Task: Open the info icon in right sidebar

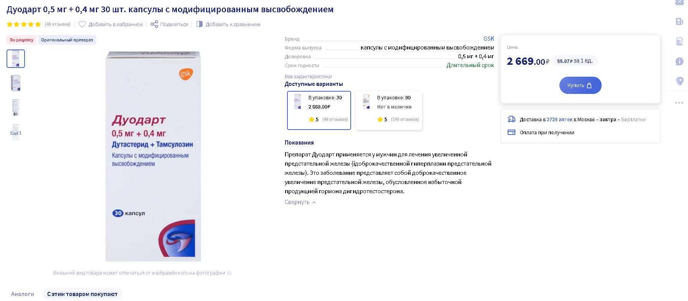Action: coord(680,61)
